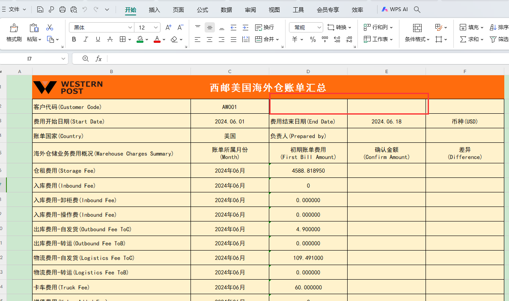The height and width of the screenshot is (301, 509).
Task: Click the fx insert function icon
Action: [98, 59]
